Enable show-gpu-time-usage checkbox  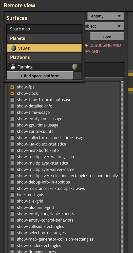point(12,125)
